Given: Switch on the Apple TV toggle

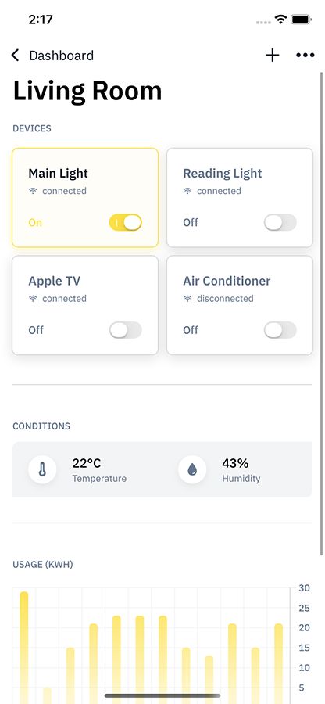Looking at the screenshot, I should point(126,330).
